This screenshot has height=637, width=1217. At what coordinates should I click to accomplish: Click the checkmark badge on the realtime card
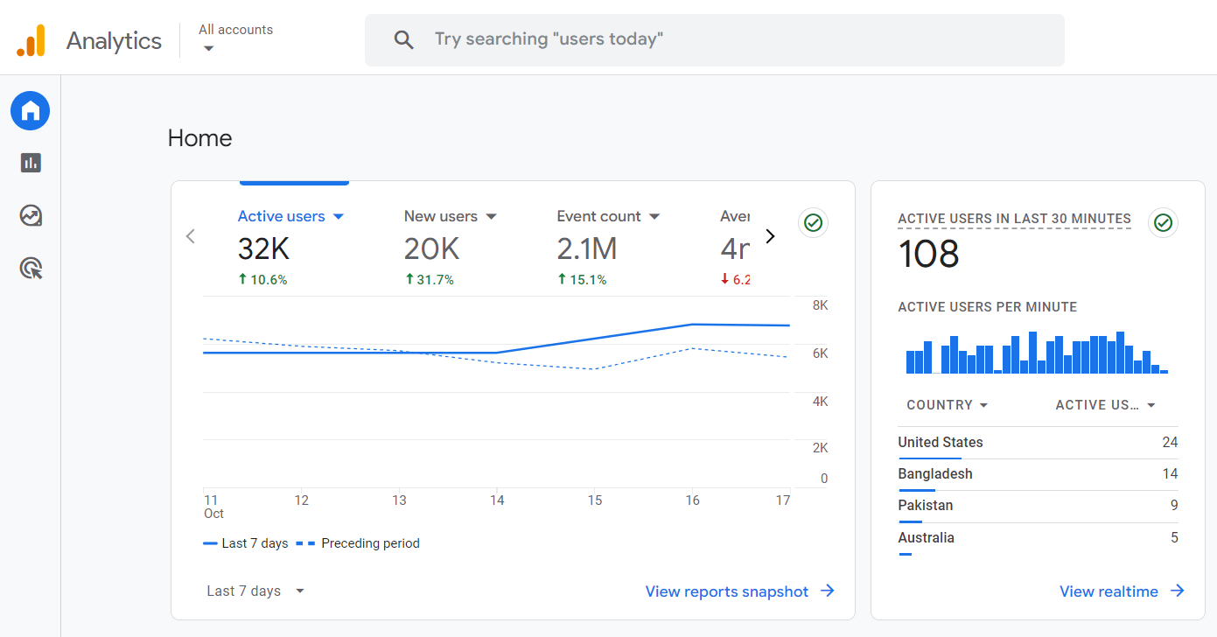[1163, 222]
